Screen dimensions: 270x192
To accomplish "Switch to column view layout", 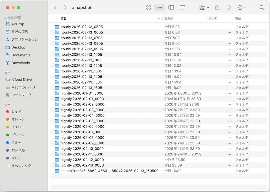I will 171,8.
